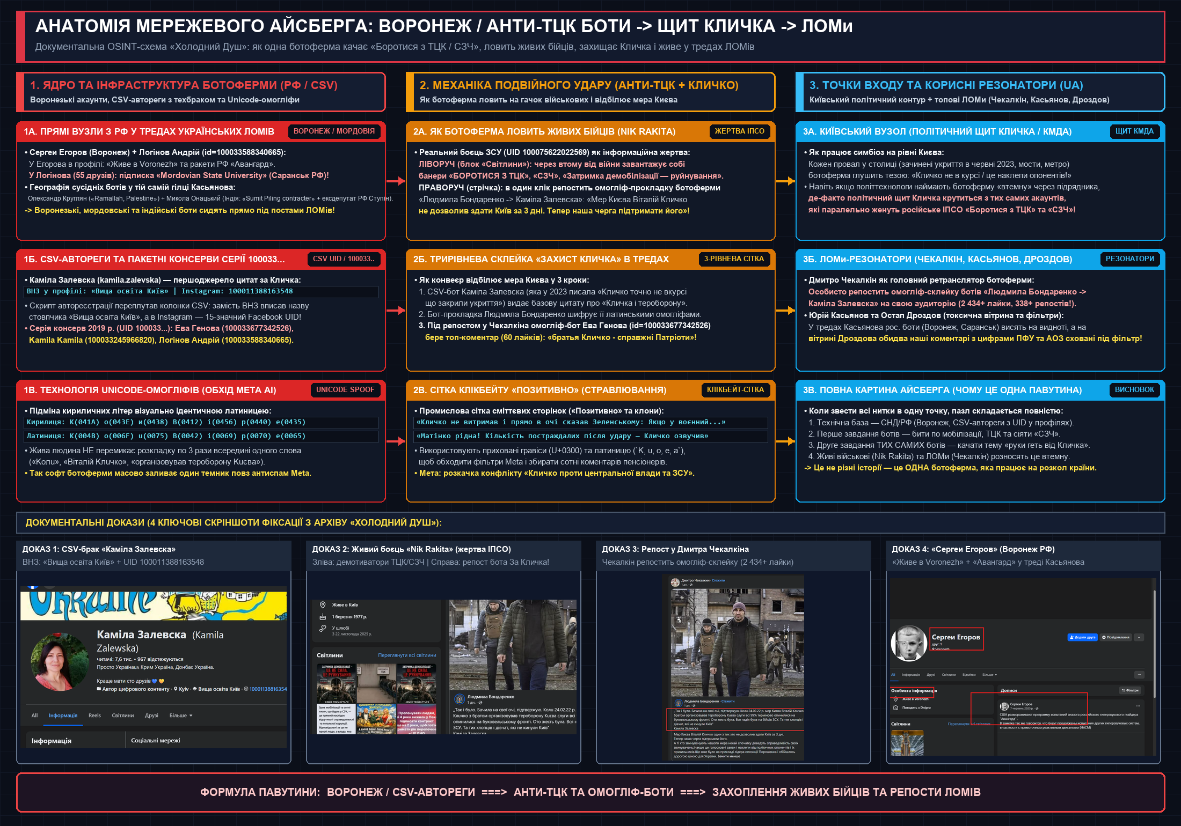Click the 'ЖЕРТВА ІПСО' badge
This screenshot has height=826, width=1181.
click(x=739, y=131)
